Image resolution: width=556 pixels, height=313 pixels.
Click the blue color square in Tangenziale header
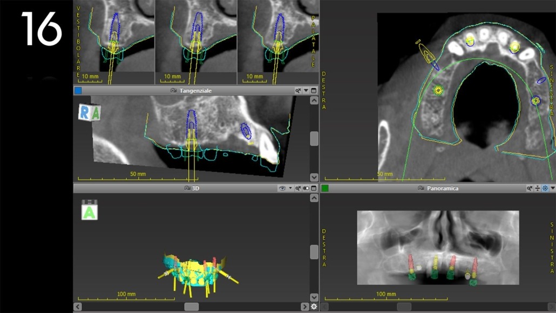pos(78,91)
